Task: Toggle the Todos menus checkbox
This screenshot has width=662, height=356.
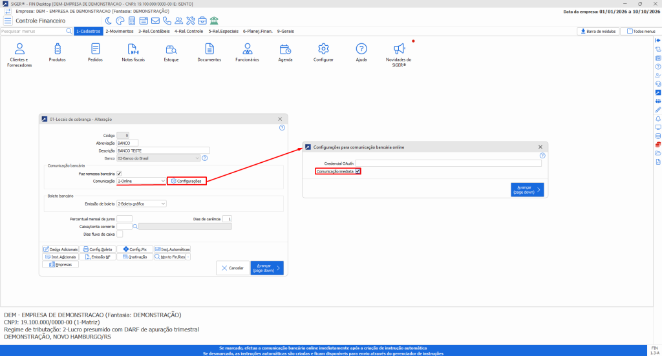Action: pyautogui.click(x=630, y=31)
